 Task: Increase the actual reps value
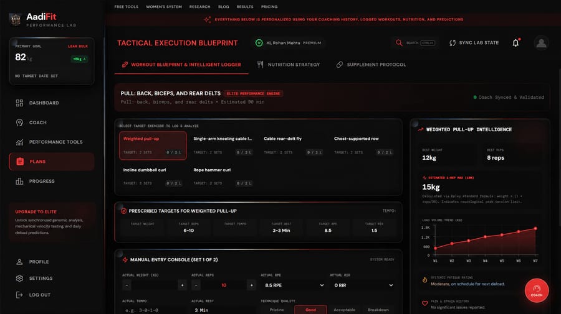click(x=252, y=285)
